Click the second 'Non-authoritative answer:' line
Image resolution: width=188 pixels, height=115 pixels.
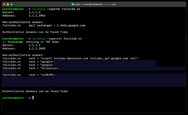pos(23,55)
